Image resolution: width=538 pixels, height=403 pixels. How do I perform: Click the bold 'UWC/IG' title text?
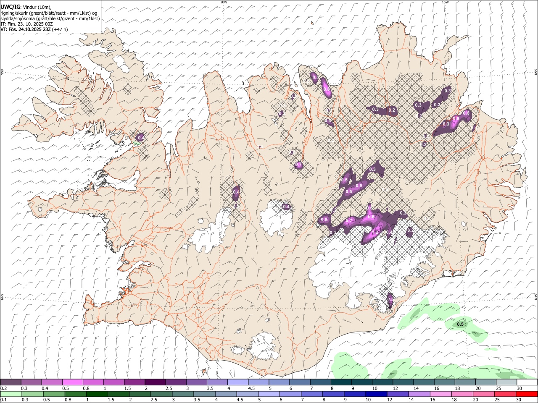point(11,7)
